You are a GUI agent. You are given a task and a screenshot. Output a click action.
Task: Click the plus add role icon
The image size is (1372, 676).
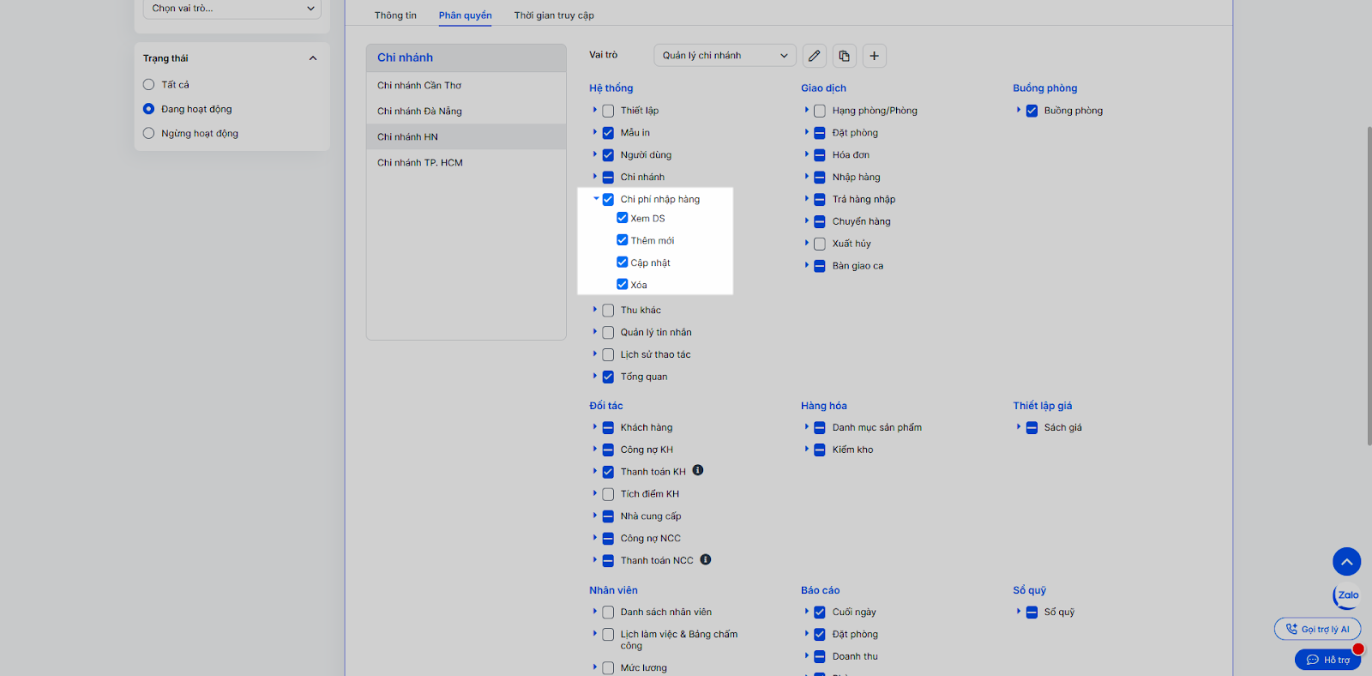coord(874,56)
